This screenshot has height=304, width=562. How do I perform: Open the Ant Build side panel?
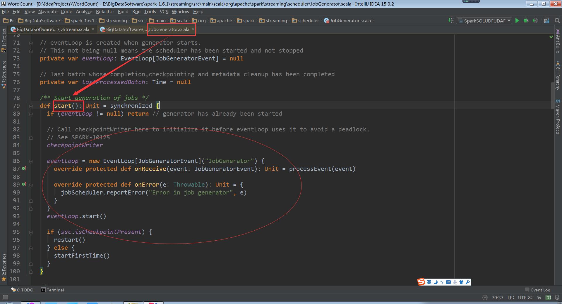(558, 41)
